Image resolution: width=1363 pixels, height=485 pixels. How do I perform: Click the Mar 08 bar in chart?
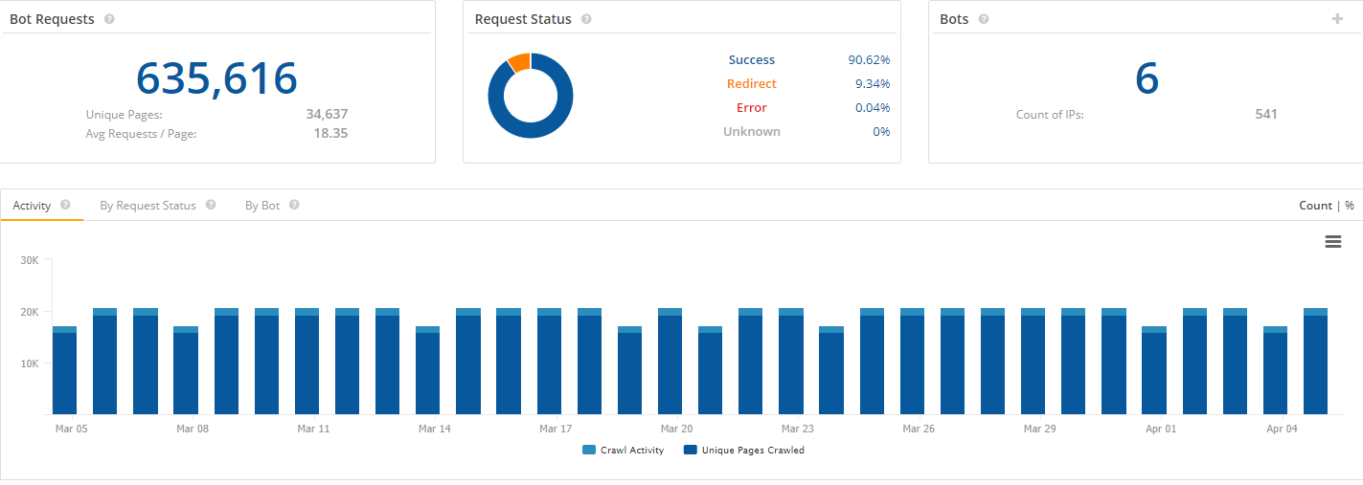pyautogui.click(x=186, y=370)
